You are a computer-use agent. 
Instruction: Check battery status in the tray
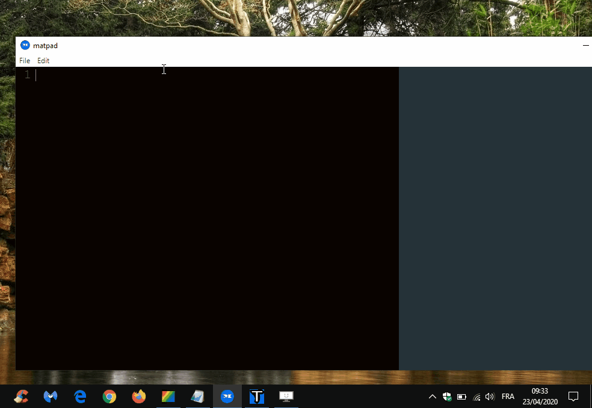point(461,397)
